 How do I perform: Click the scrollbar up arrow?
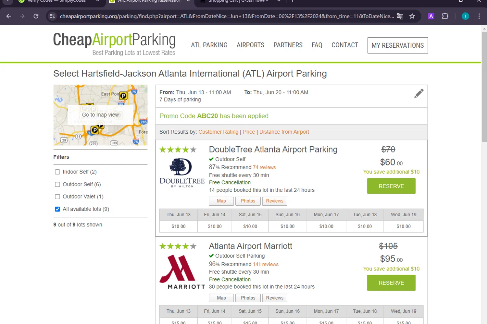coord(484,29)
